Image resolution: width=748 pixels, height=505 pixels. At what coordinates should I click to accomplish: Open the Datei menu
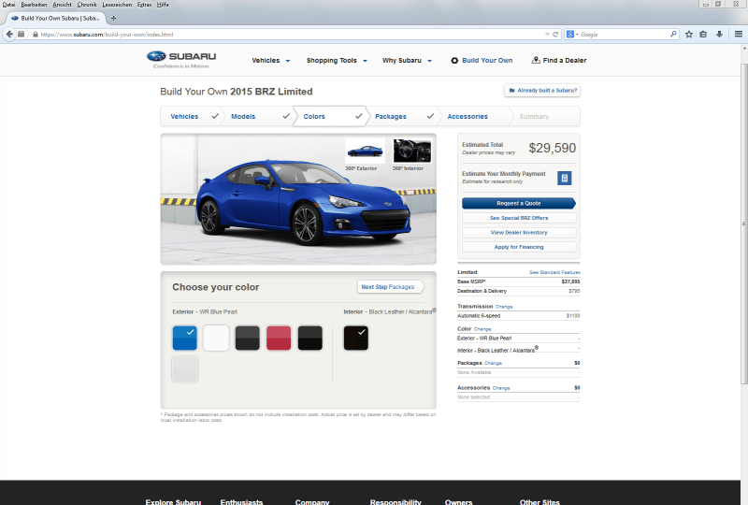[x=8, y=5]
